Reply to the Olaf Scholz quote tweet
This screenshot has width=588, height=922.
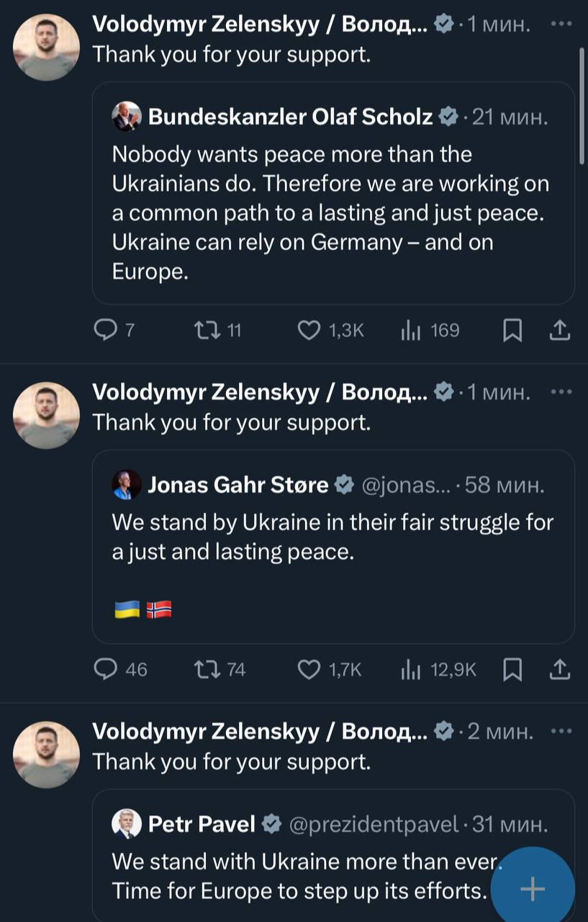pyautogui.click(x=106, y=331)
